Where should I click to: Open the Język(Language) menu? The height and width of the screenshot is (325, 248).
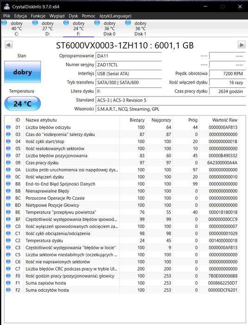click(x=115, y=16)
